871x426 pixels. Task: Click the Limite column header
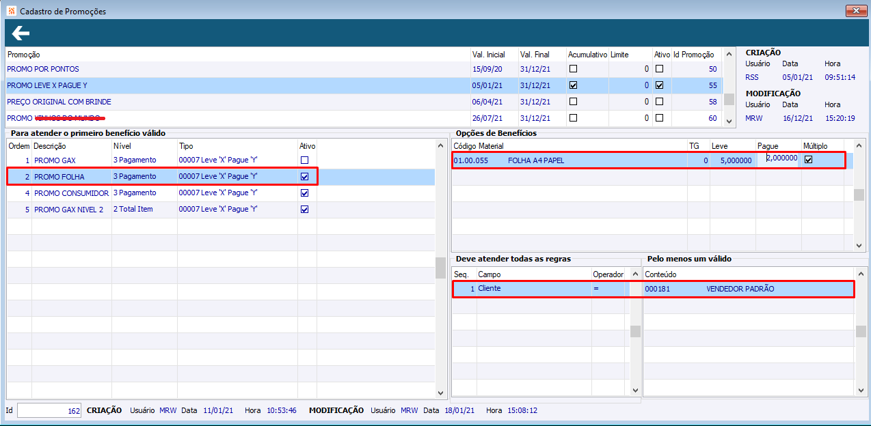point(619,55)
